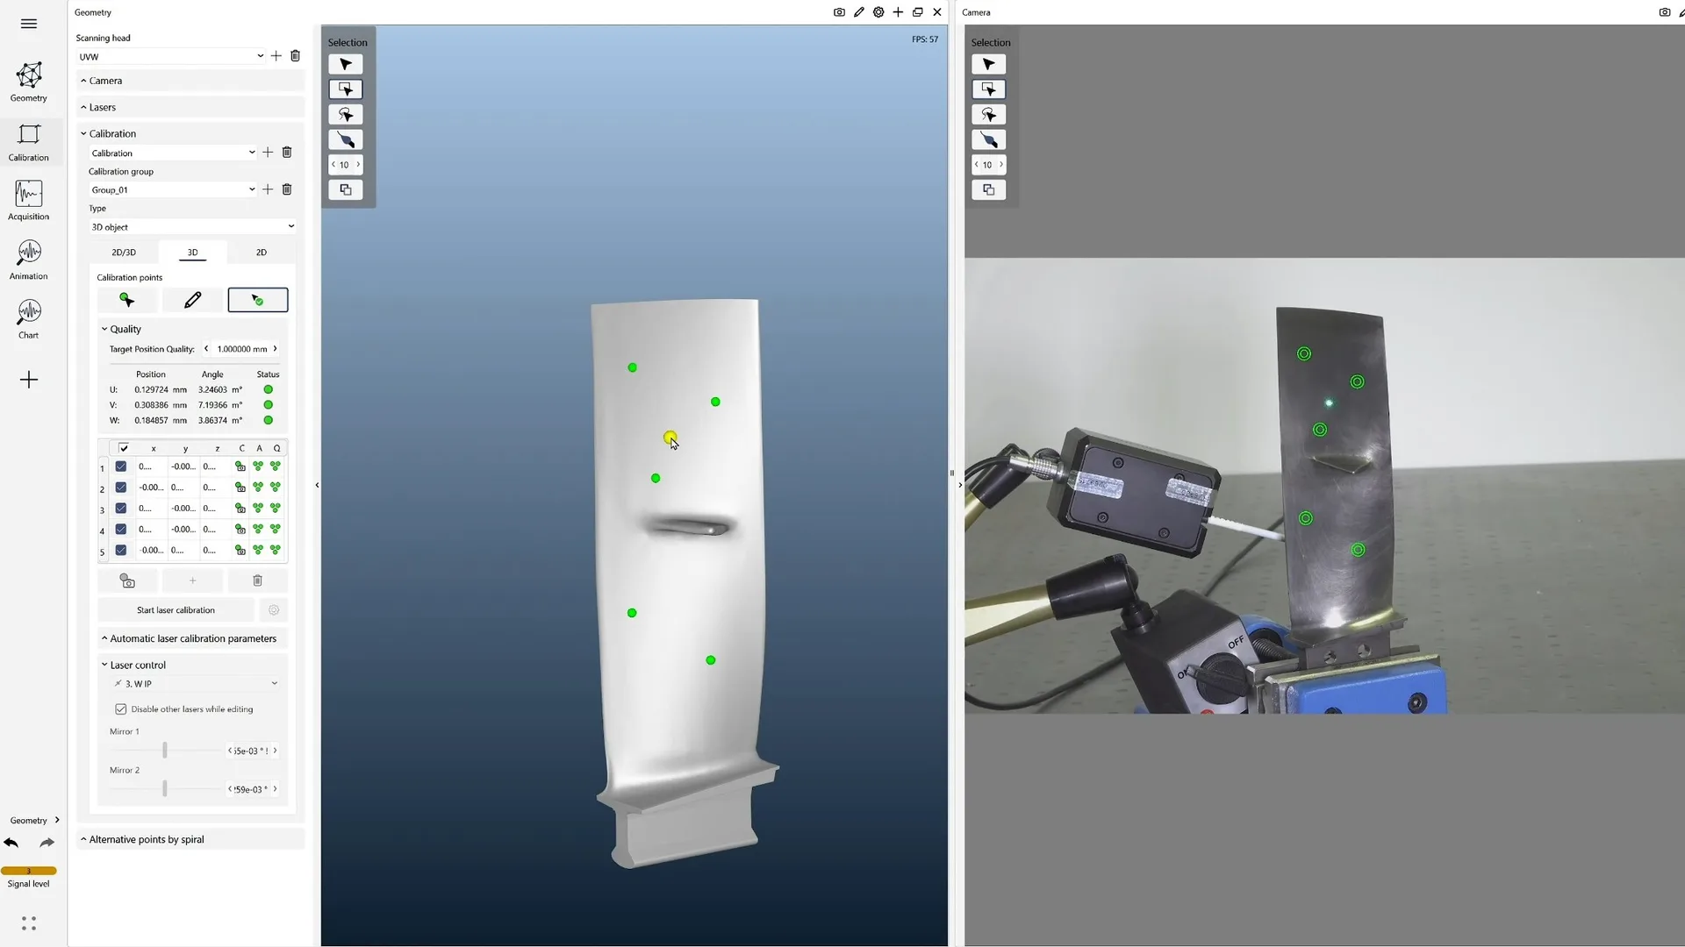The width and height of the screenshot is (1685, 947).
Task: Switch to Calibration in sidebar
Action: coord(29,142)
